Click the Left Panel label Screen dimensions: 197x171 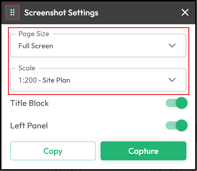[x=29, y=126]
